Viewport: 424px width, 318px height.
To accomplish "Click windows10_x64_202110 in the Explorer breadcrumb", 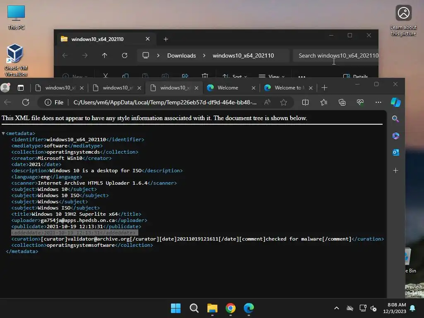I will pyautogui.click(x=243, y=55).
